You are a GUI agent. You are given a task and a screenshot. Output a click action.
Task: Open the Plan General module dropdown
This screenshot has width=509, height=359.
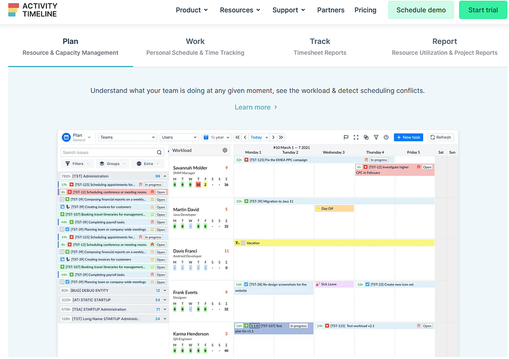click(89, 137)
